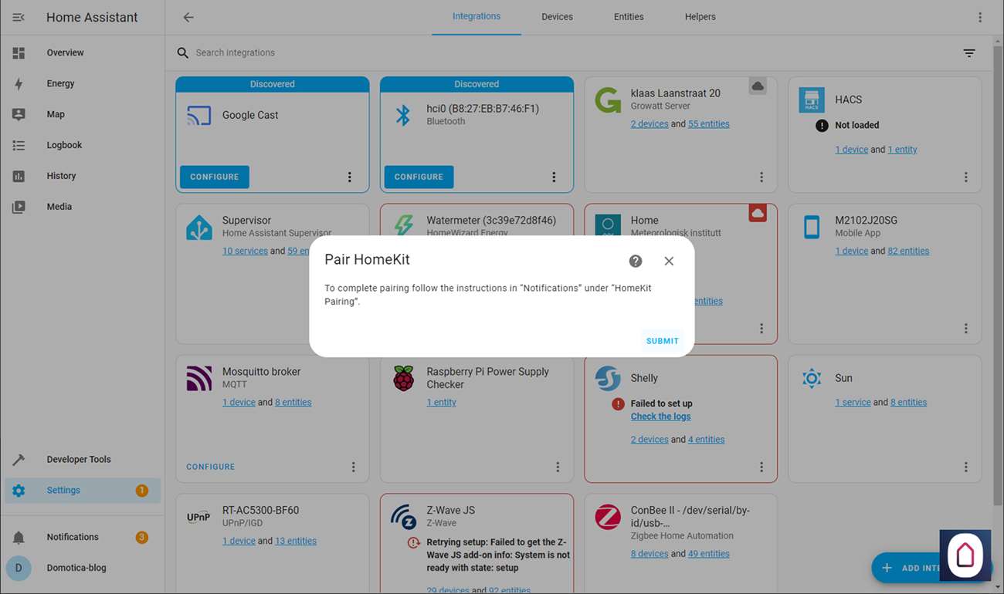This screenshot has height=594, width=1004.
Task: Open Overview in the sidebar
Action: [83, 52]
